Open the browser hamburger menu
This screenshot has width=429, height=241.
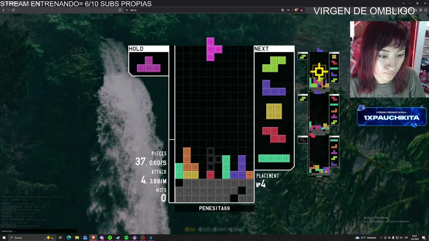[426, 10]
